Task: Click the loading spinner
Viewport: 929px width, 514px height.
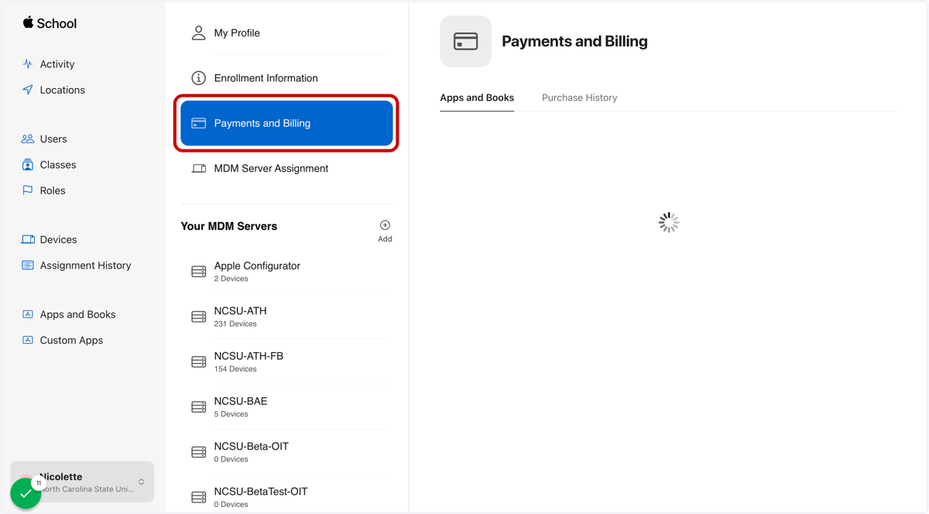Action: 669,223
